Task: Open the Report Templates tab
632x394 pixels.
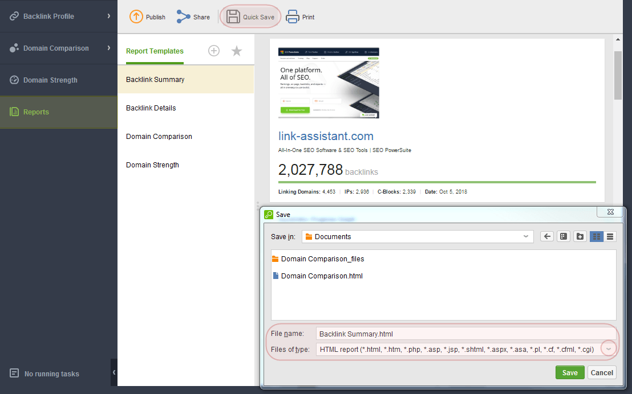Action: 155,51
